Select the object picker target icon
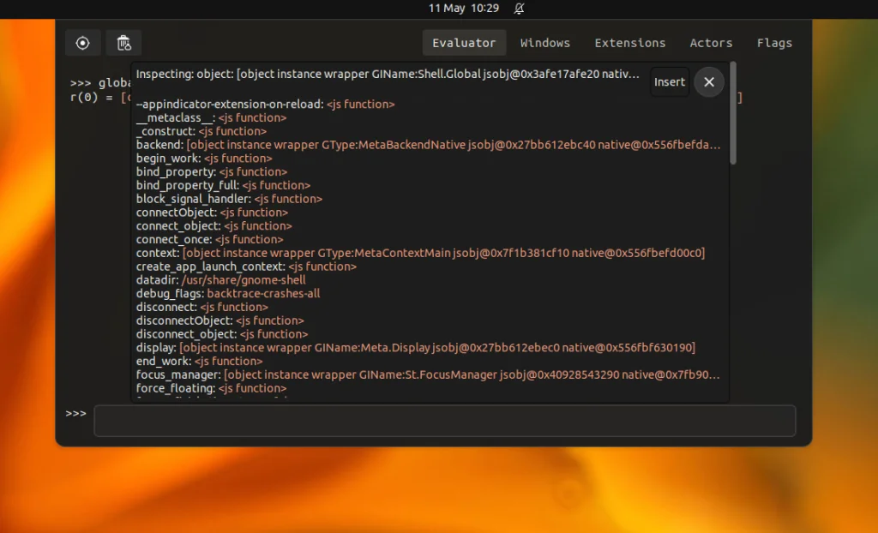 tap(82, 42)
